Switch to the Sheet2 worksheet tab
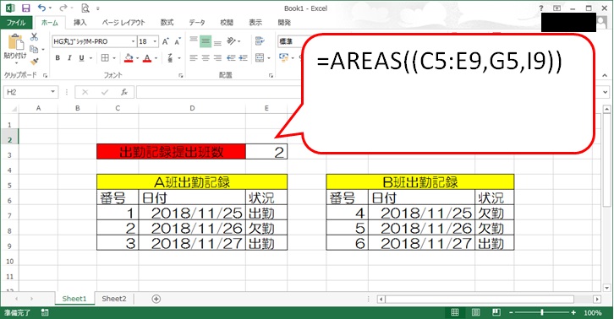 114,299
